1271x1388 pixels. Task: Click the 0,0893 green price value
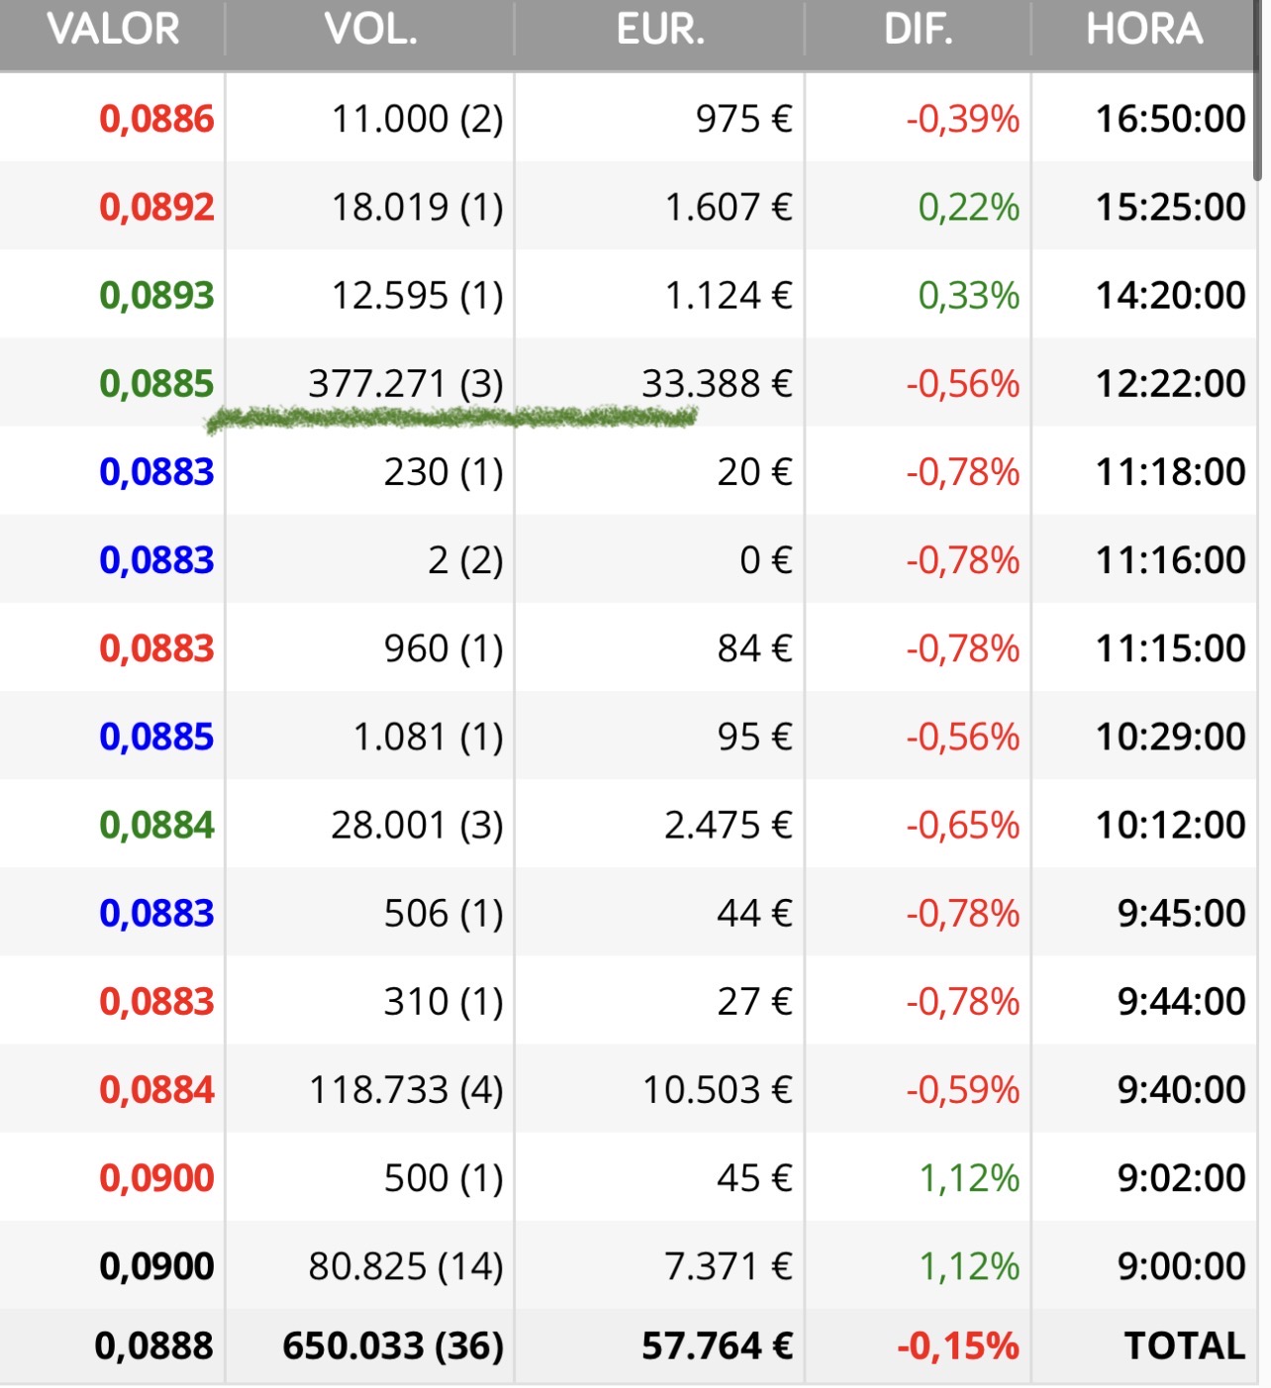click(156, 295)
